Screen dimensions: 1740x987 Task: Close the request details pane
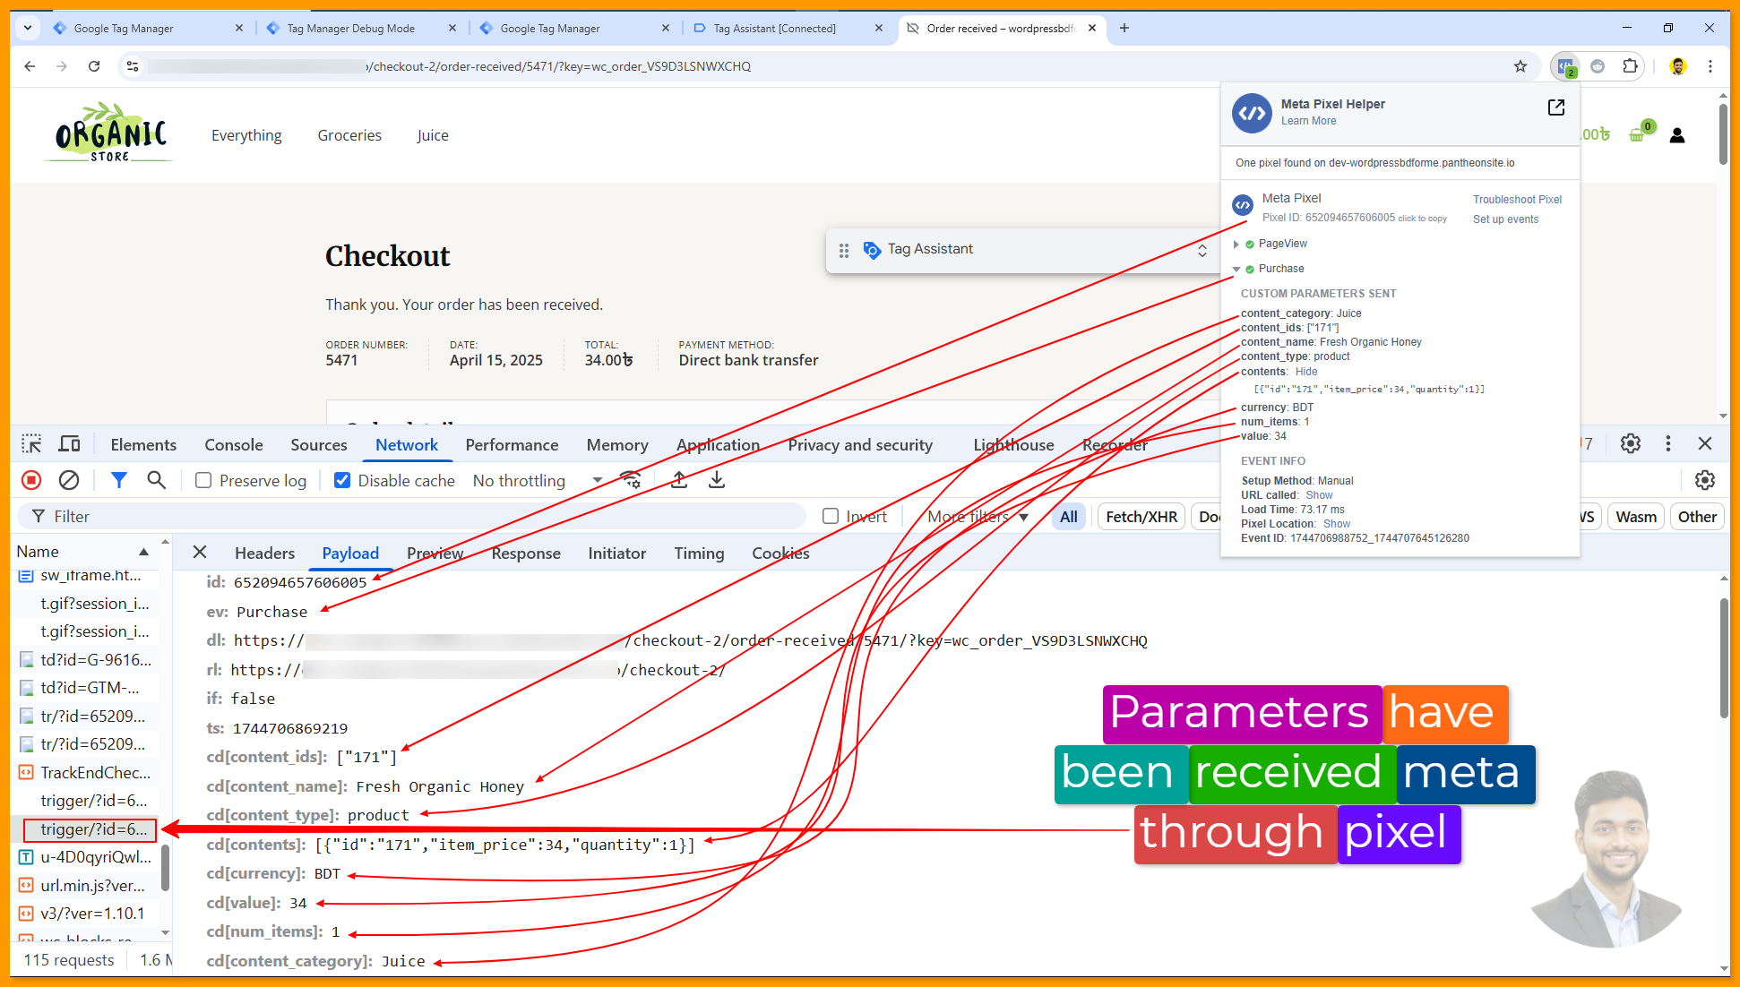tap(200, 553)
